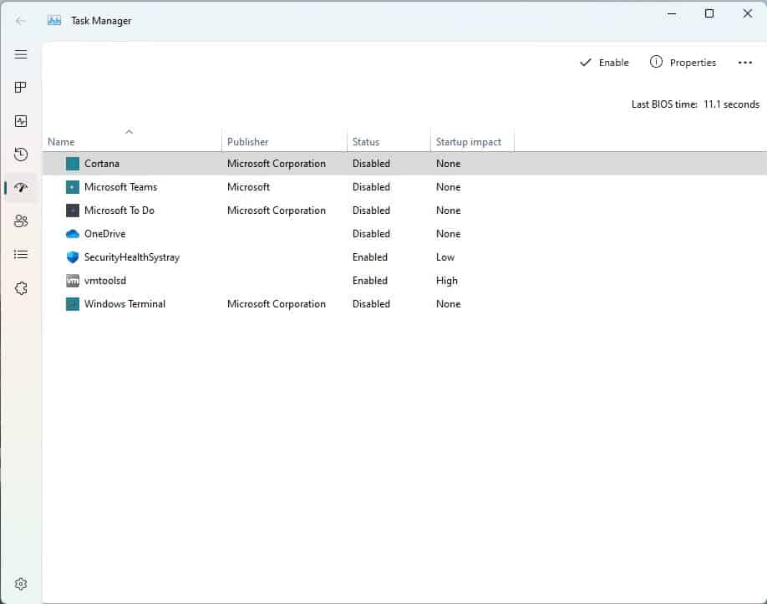
Task: View the Services page
Action: point(20,287)
